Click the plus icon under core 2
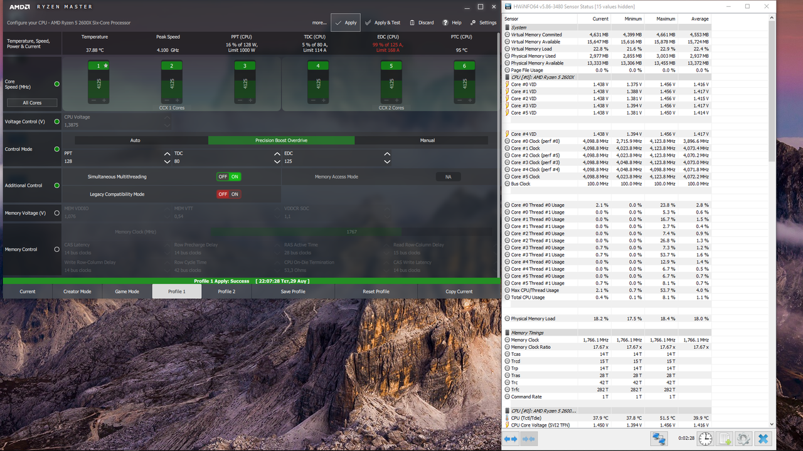 click(x=177, y=100)
